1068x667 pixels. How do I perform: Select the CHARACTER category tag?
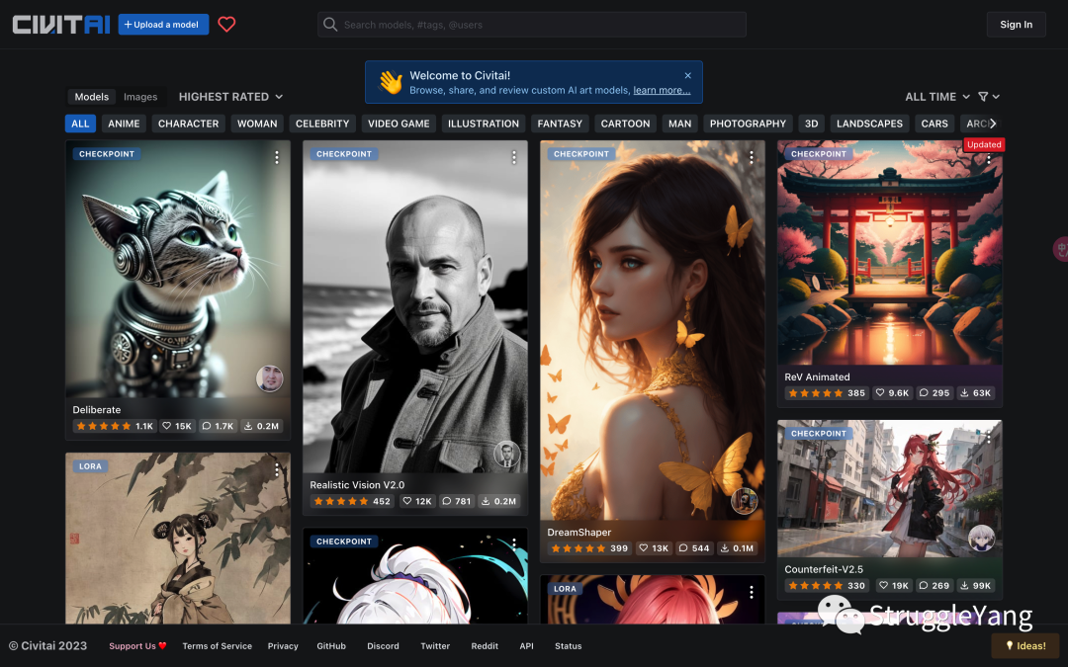pos(189,124)
